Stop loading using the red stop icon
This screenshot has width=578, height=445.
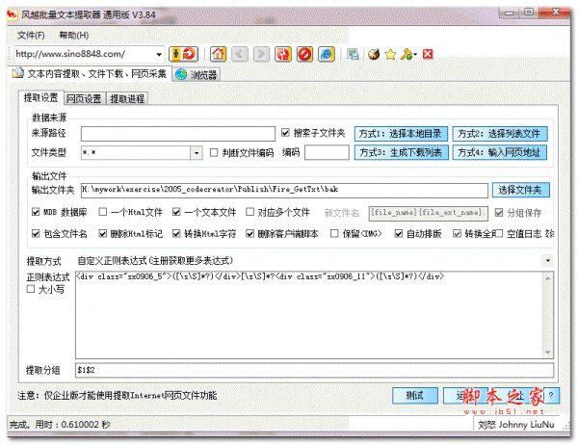(304, 54)
